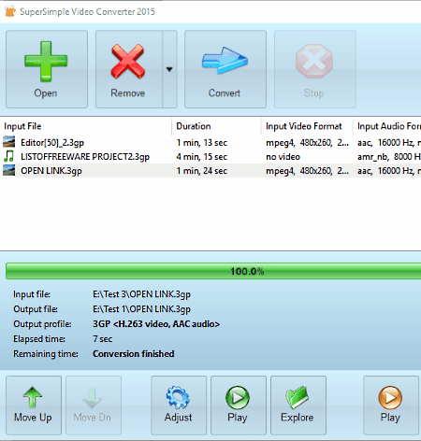Click the mpeg4 video format of Editor[50]_2.3gp
The width and height of the screenshot is (421, 441).
click(x=307, y=143)
